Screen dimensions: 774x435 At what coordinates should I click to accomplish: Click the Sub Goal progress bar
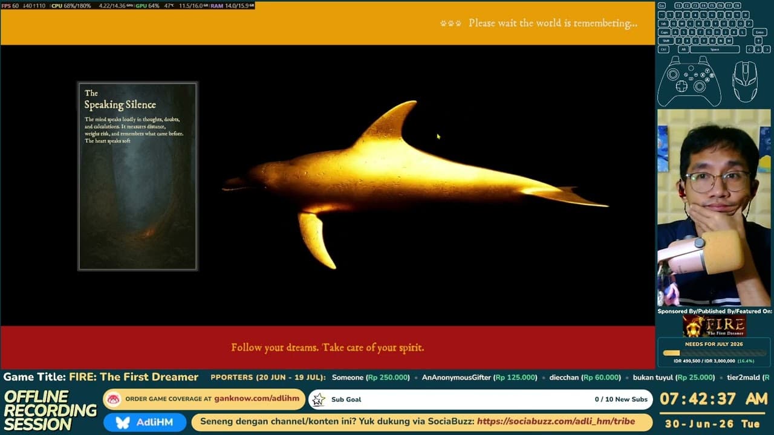click(x=480, y=399)
